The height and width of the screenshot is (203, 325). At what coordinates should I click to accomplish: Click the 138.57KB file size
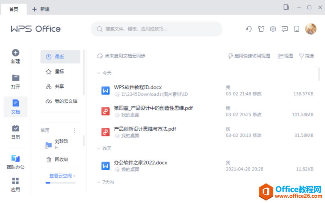(303, 94)
